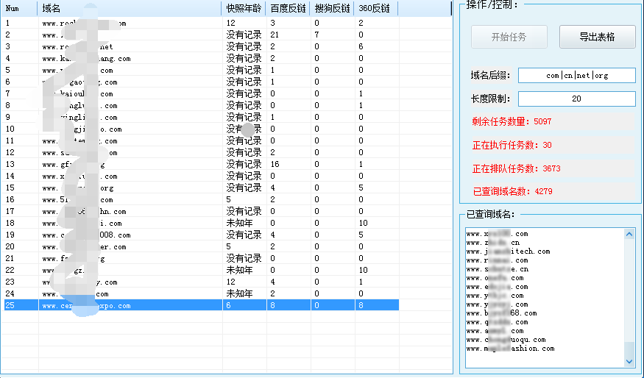Click the 长度限制 input field
The width and height of the screenshot is (644, 378).
tap(576, 99)
